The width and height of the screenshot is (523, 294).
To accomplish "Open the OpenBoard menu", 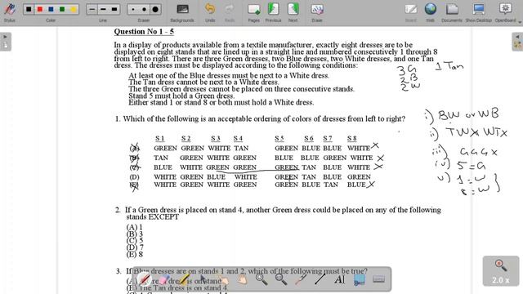I will coord(506,12).
